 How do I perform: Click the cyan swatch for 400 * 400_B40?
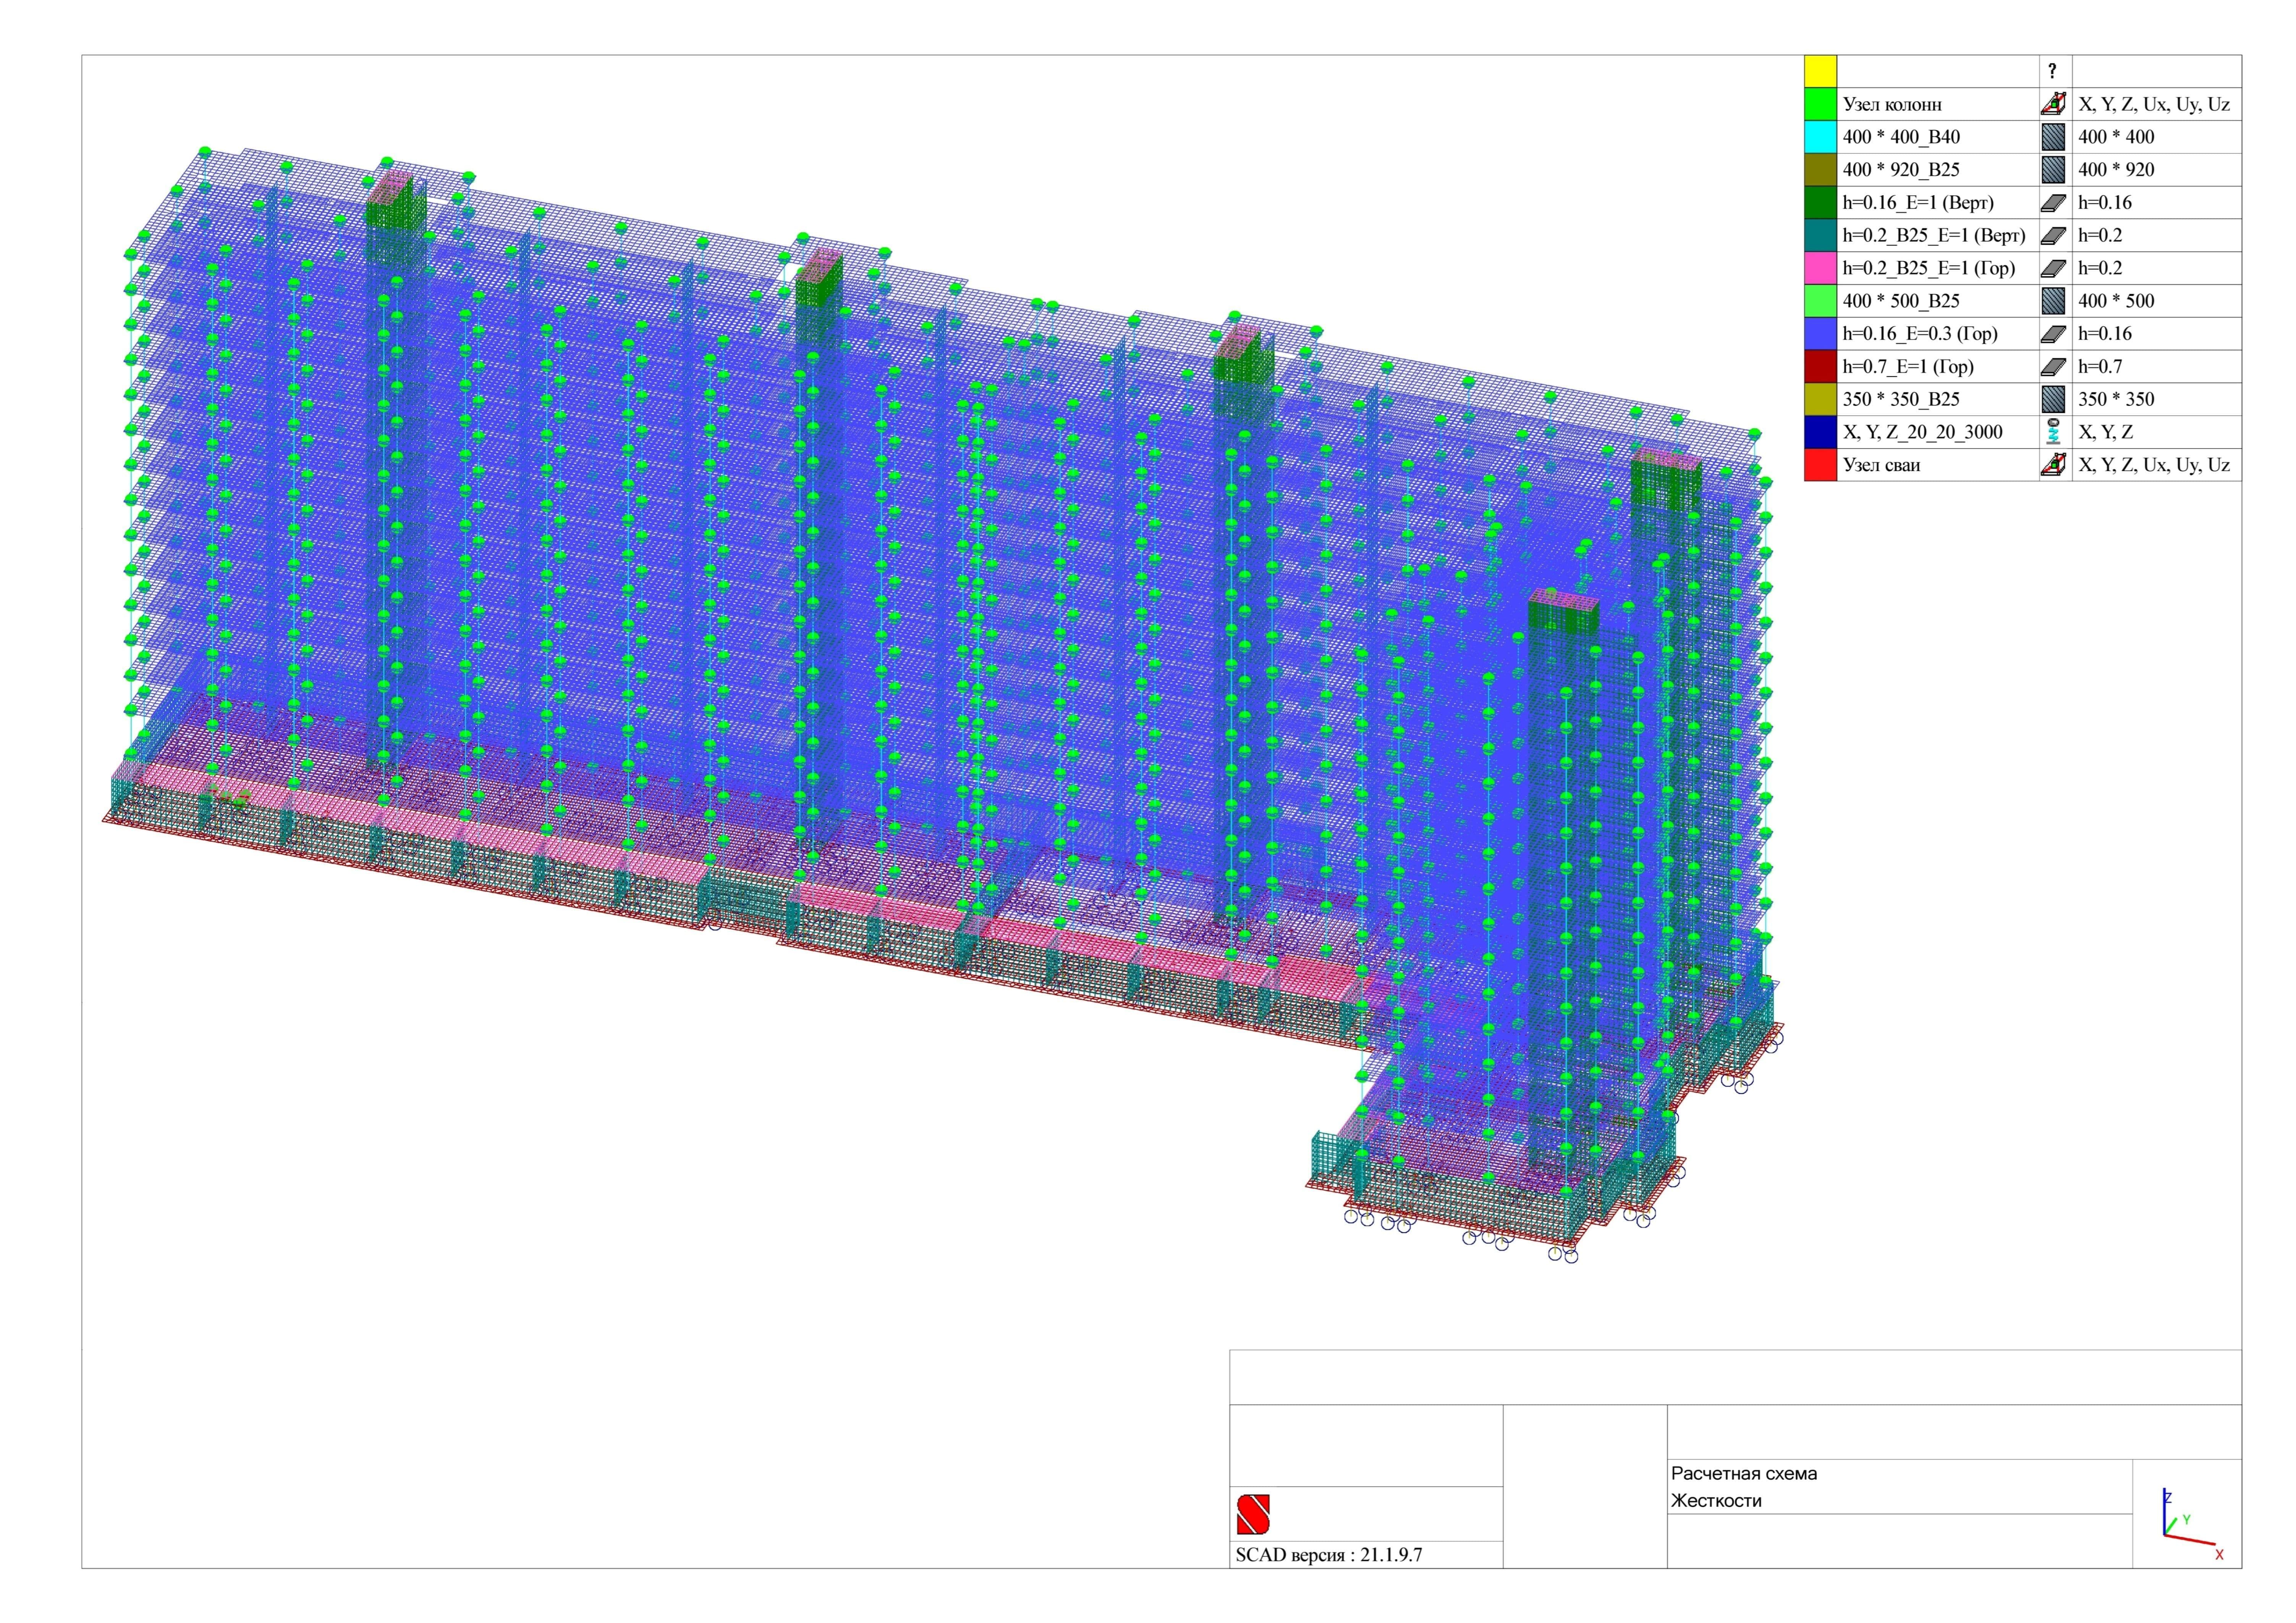coord(1820,137)
